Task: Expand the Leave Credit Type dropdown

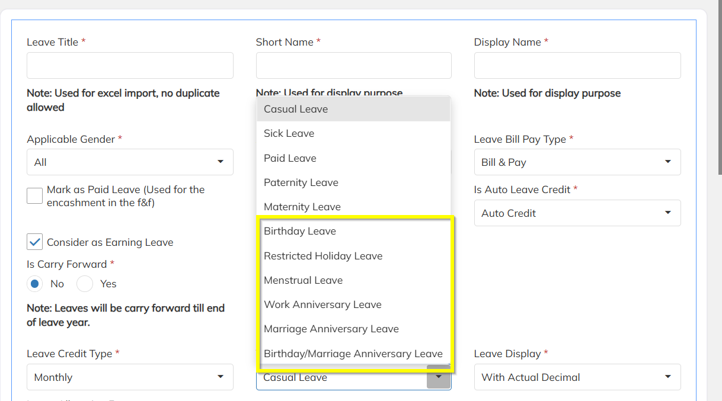Action: (130, 377)
